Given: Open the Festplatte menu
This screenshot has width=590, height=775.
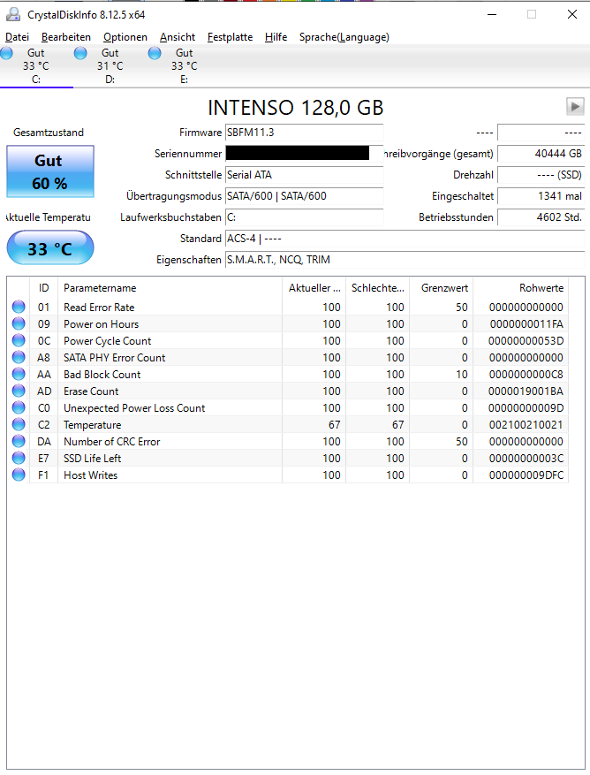Looking at the screenshot, I should [230, 37].
